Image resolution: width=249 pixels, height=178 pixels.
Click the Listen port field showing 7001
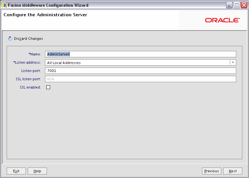click(140, 71)
